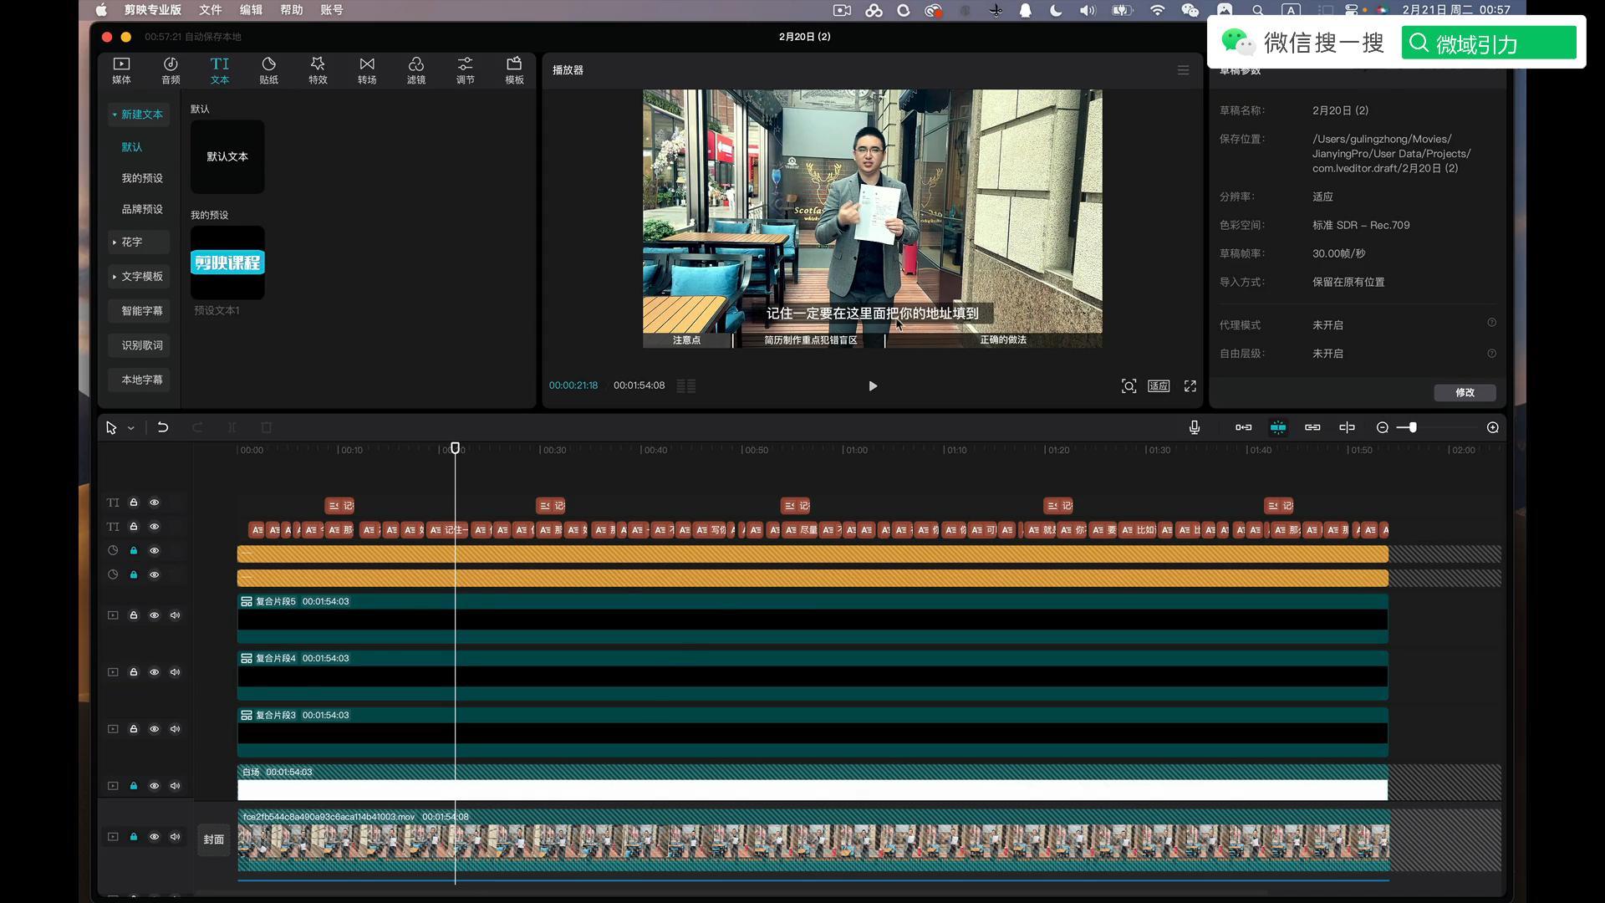Click the scope capture icon in the player
This screenshot has height=903, width=1605.
tap(1129, 386)
